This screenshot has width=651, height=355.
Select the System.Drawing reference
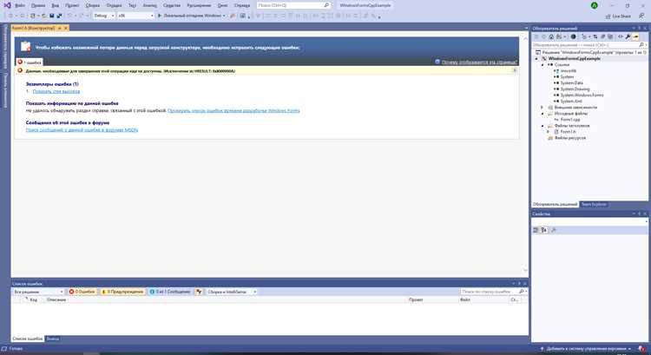[x=575, y=89]
